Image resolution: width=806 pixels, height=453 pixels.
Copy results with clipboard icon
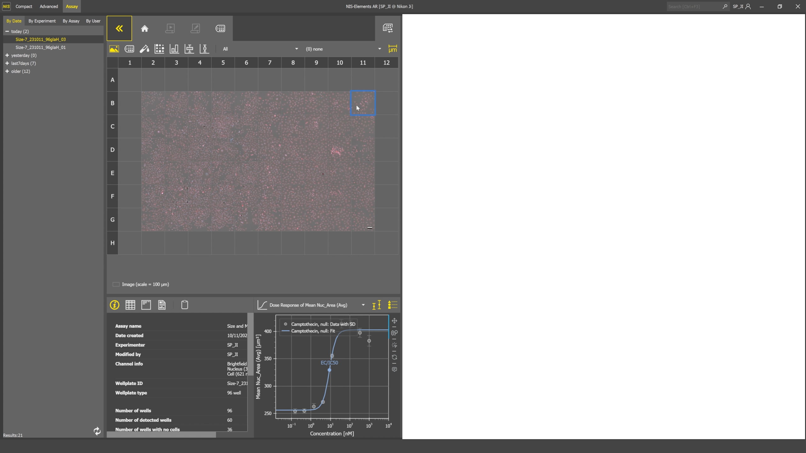coord(185,305)
